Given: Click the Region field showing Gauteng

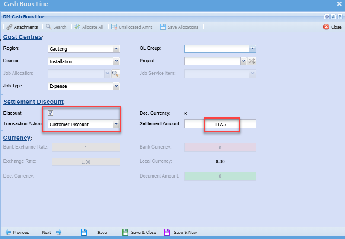Looking at the screenshot, I should pos(80,48).
